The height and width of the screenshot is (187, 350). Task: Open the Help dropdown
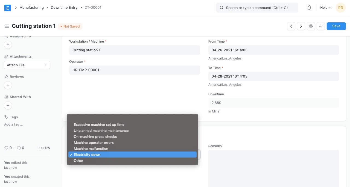pyautogui.click(x=325, y=8)
